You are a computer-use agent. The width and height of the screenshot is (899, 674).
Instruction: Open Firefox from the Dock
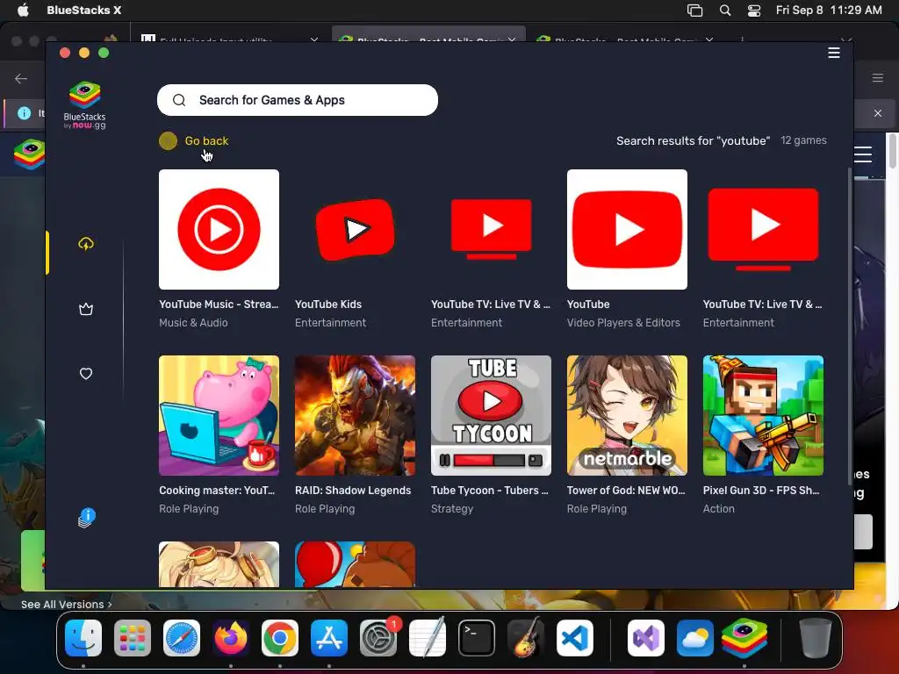[x=231, y=638]
